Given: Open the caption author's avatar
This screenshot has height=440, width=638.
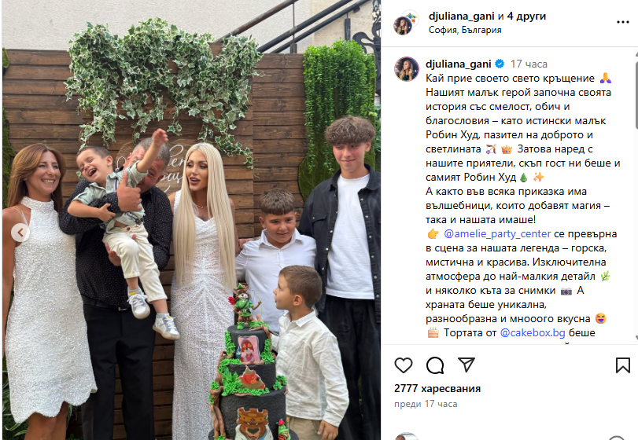Looking at the screenshot, I should point(406,69).
